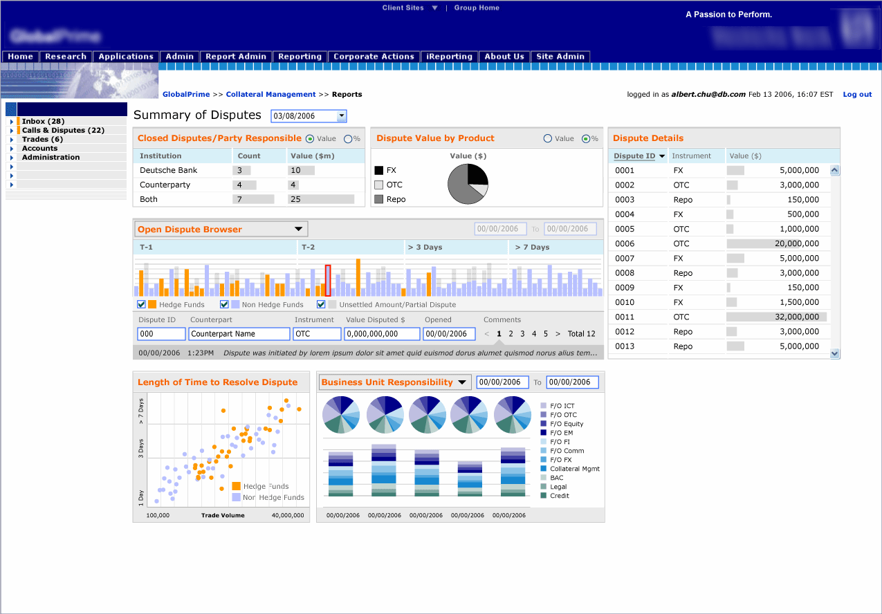The height and width of the screenshot is (614, 882).
Task: Select dispute row 0011
Action: 719,317
